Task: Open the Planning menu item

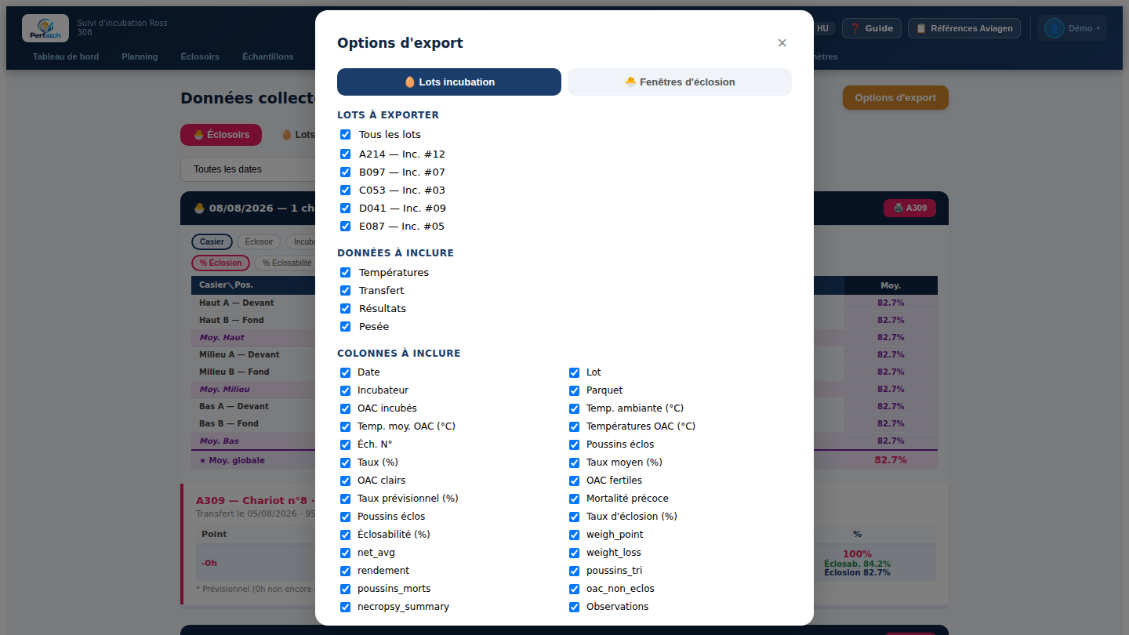Action: point(140,56)
